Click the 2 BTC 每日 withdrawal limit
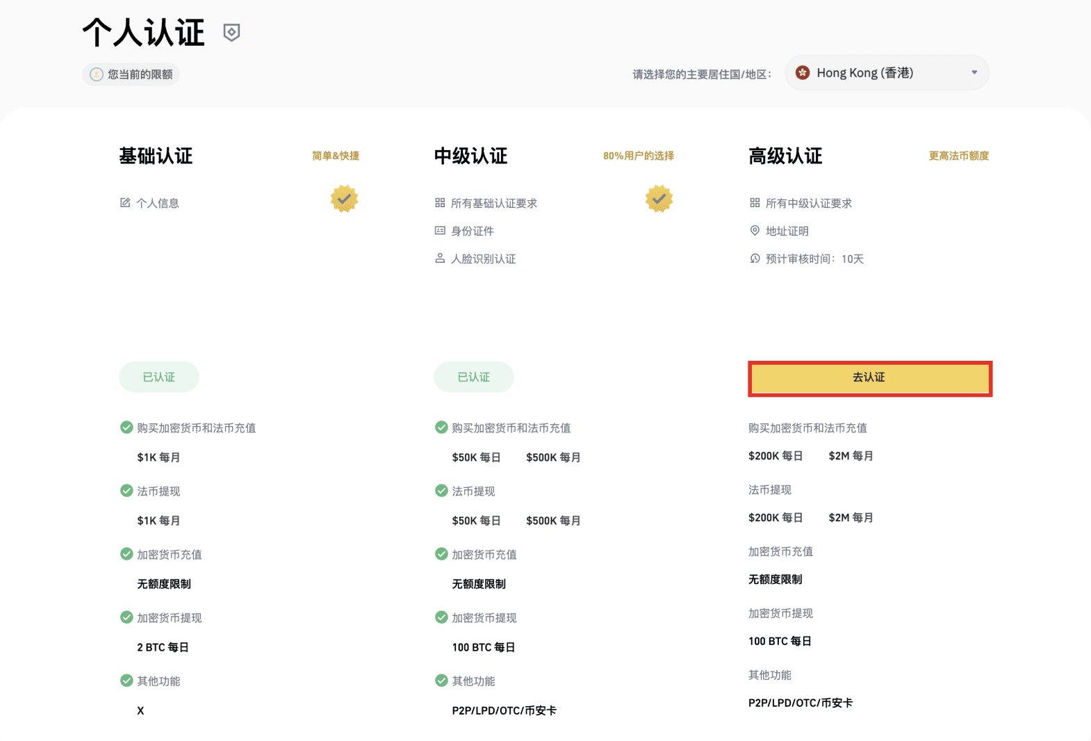The width and height of the screenshot is (1091, 741). pos(163,647)
